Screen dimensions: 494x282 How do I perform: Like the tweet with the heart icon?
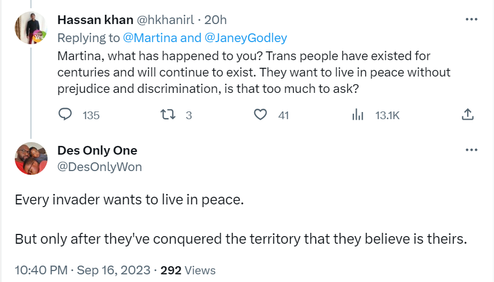click(x=261, y=115)
